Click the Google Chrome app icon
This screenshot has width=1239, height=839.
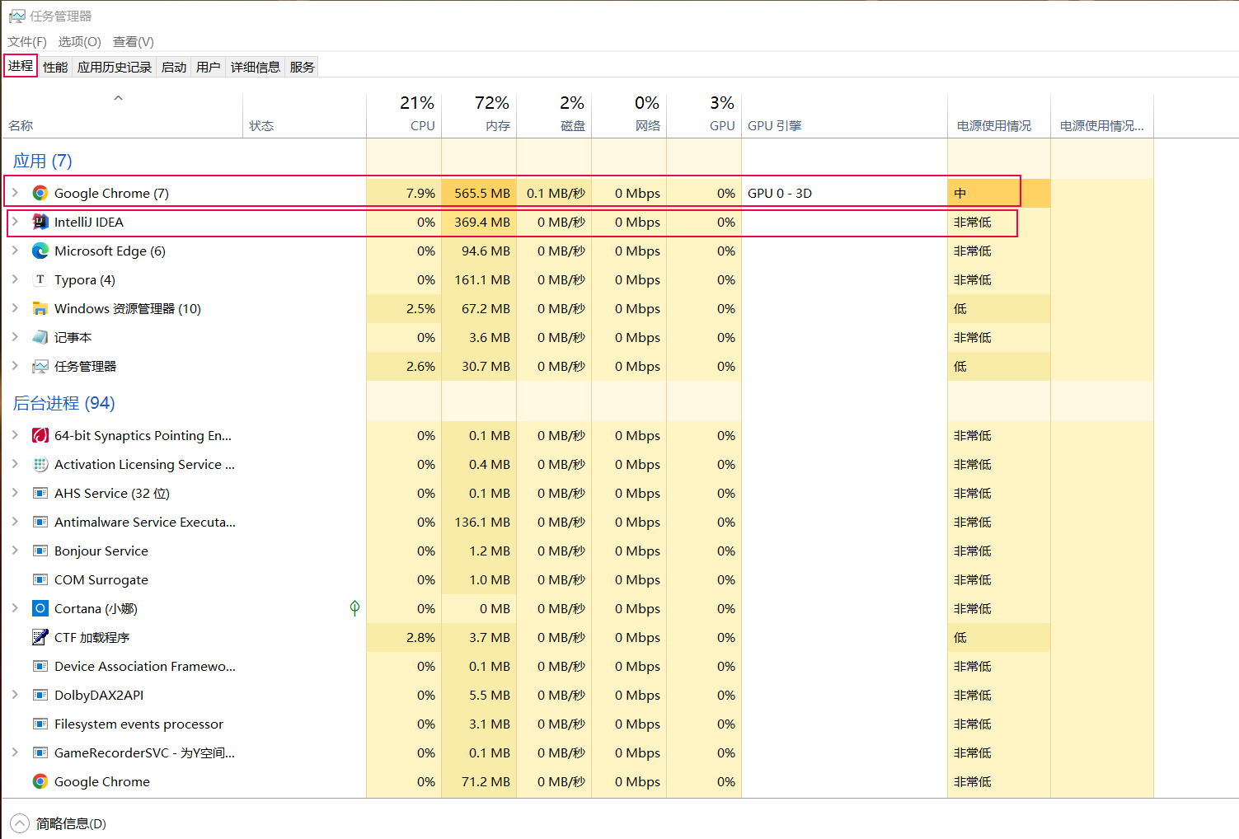click(40, 193)
